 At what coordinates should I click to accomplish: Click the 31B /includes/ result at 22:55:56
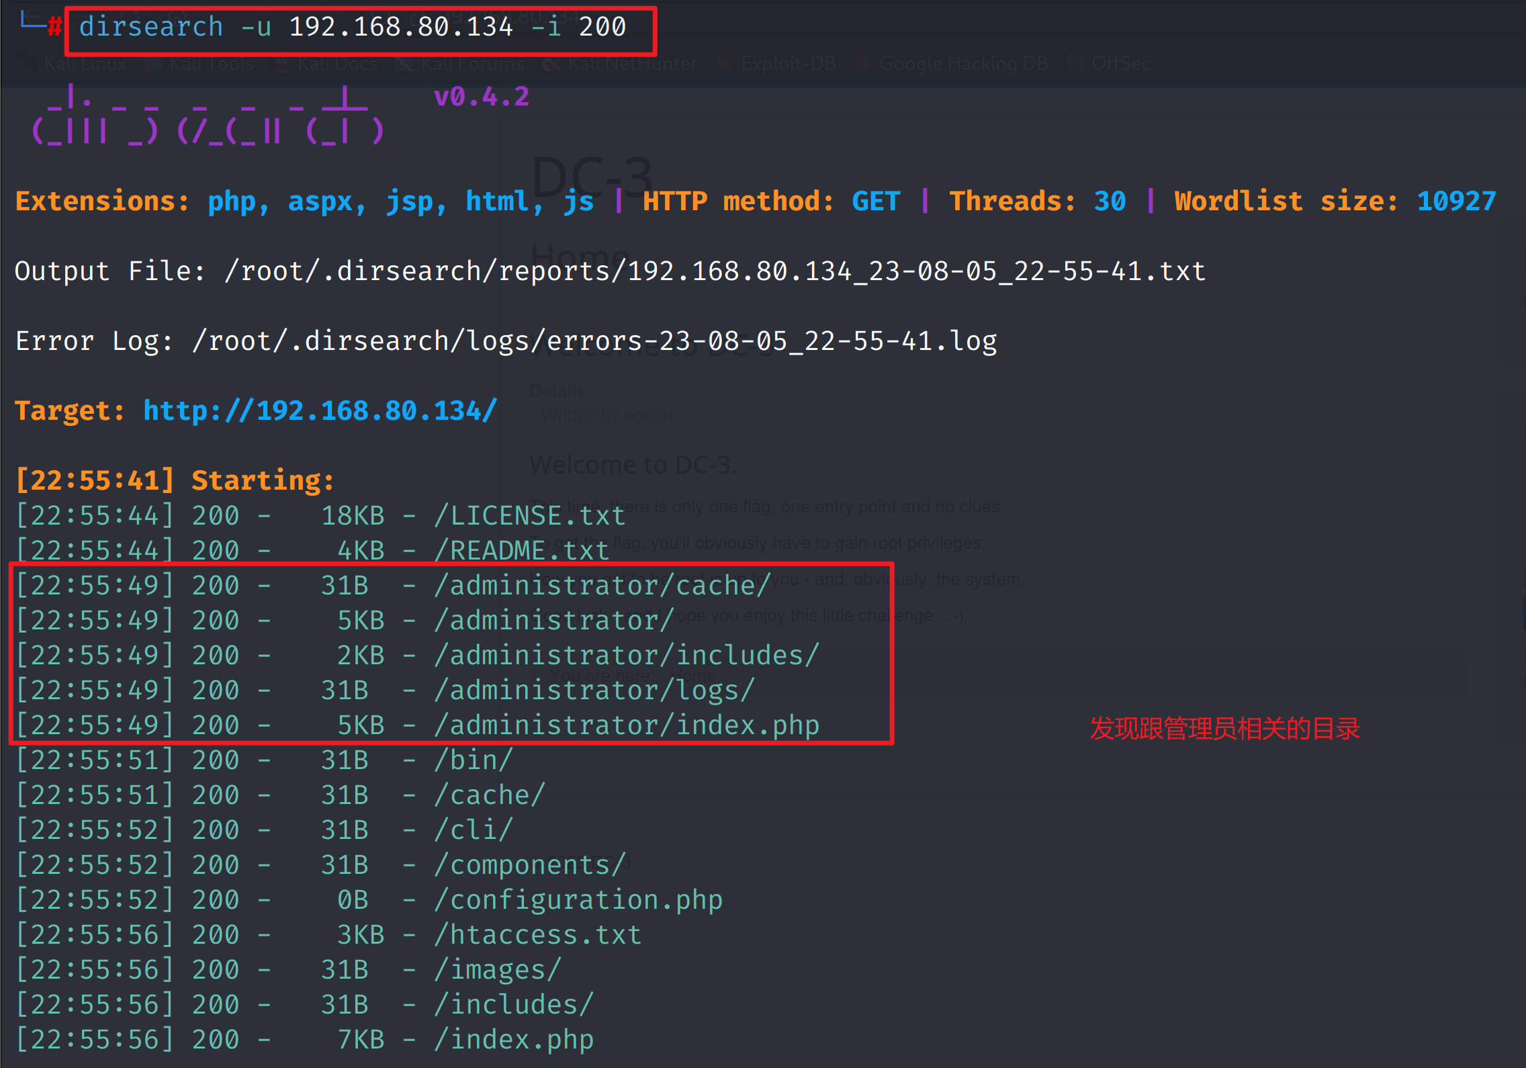click(304, 1005)
